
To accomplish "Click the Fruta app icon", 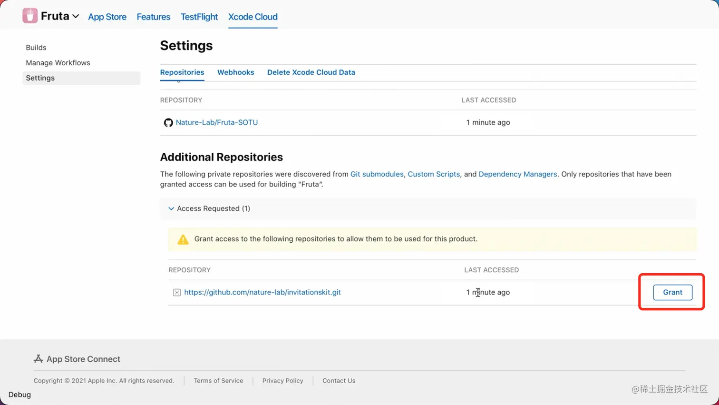I will (x=30, y=16).
